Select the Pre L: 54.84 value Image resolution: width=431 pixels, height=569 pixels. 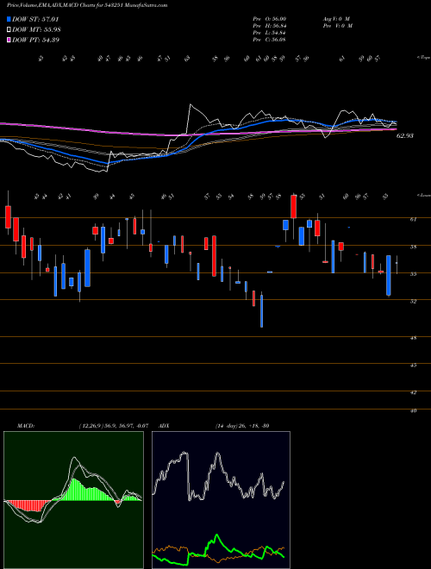[x=270, y=33]
